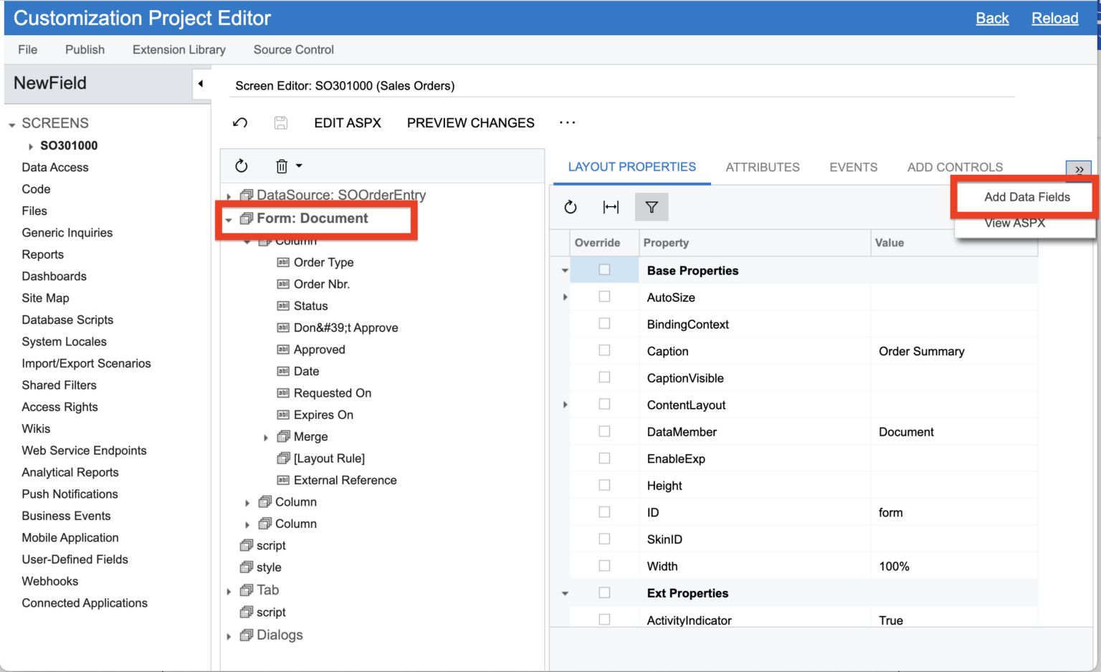Open the dropdown arrow next to the trash icon
The height and width of the screenshot is (672, 1101).
297,165
